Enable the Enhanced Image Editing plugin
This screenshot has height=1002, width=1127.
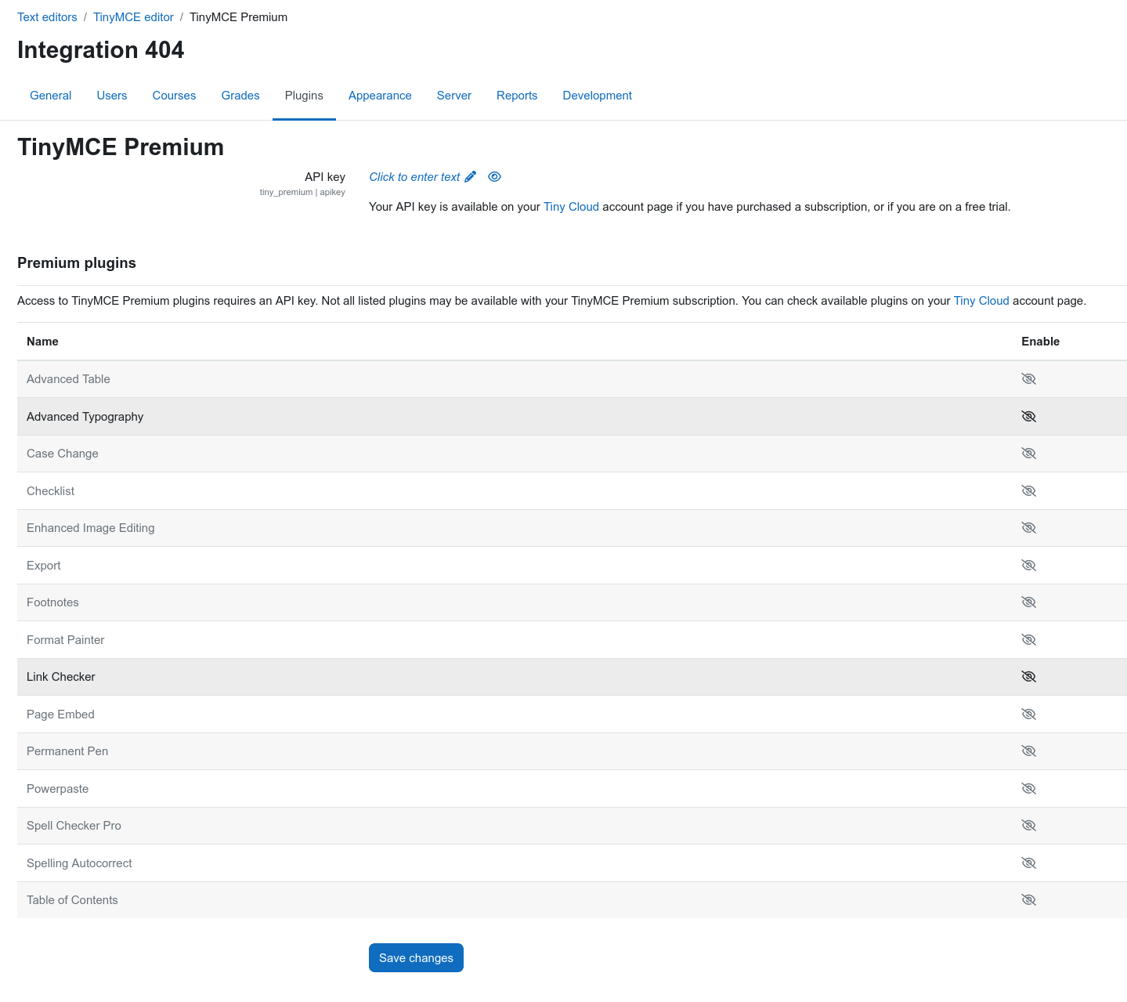(x=1029, y=528)
